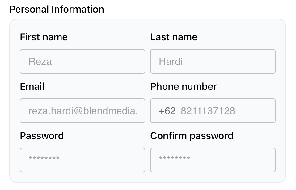Select the Email input field
This screenshot has height=190, width=296.
[x=82, y=111]
